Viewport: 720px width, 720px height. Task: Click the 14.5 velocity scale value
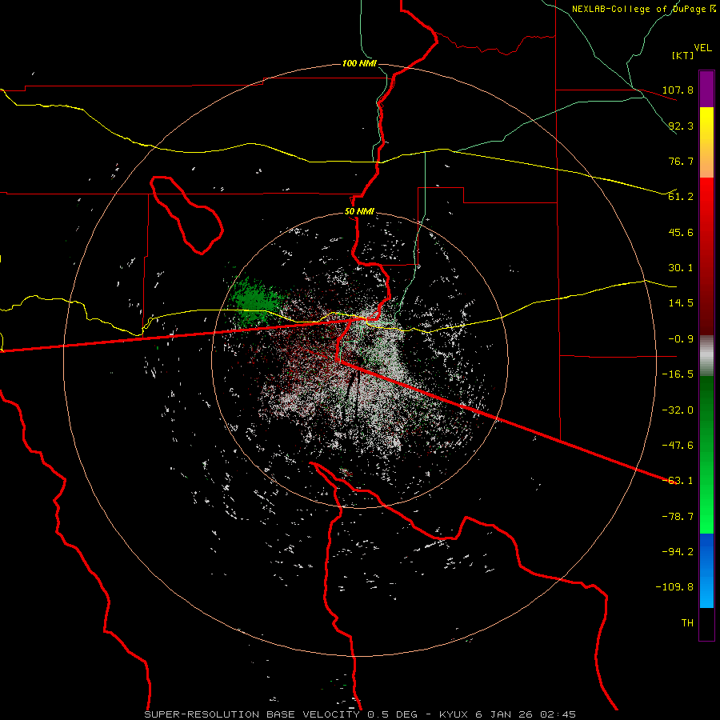pos(681,303)
